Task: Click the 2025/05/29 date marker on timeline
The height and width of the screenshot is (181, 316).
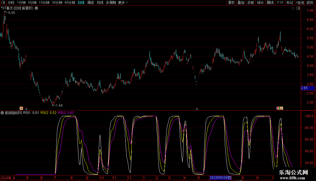Action: (221, 178)
